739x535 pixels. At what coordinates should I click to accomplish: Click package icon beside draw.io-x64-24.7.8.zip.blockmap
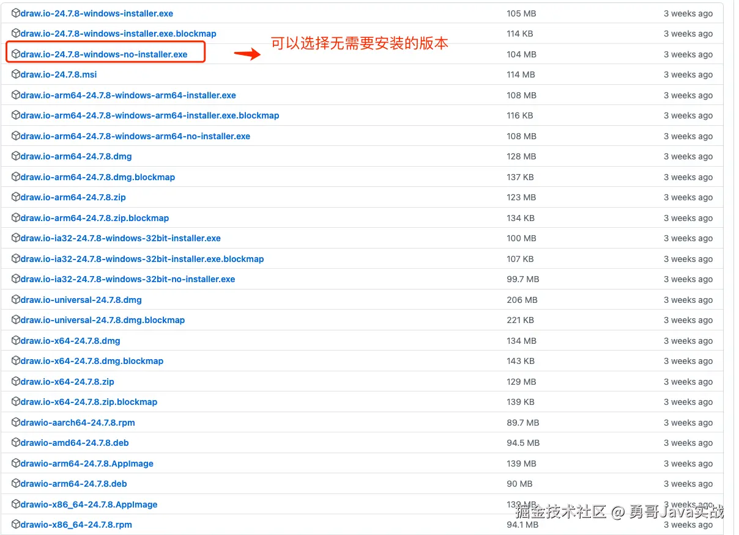click(x=16, y=402)
